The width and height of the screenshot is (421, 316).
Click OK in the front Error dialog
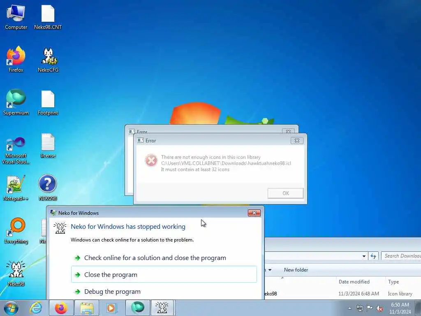click(x=285, y=193)
